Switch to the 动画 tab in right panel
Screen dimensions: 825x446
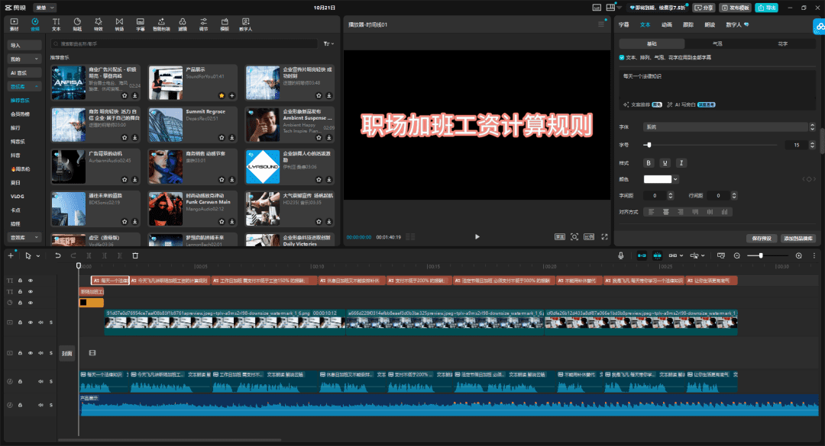(x=667, y=24)
